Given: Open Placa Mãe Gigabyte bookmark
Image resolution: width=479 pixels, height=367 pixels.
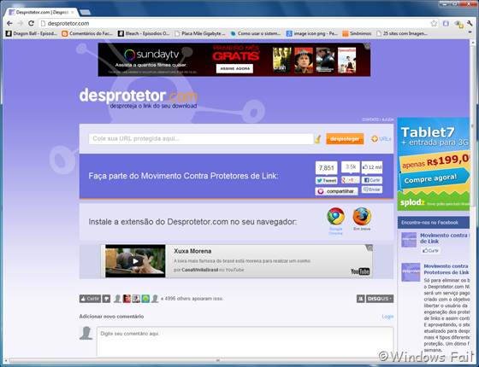Looking at the screenshot, I should (x=200, y=33).
